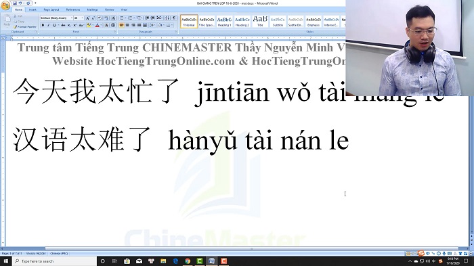Viewport: 474px width, 266px height.
Task: Align text right
Action: pyautogui.click(x=133, y=25)
